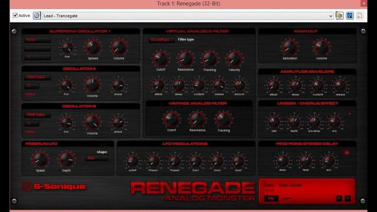Open Supersaw Oscillator I third selector box
The width and height of the screenshot is (377, 212).
(x=37, y=57)
